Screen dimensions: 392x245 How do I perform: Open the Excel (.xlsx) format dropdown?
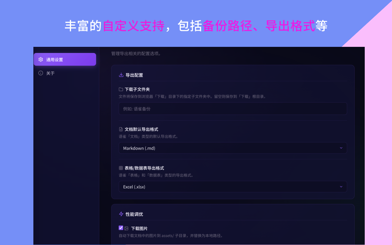pyautogui.click(x=233, y=187)
